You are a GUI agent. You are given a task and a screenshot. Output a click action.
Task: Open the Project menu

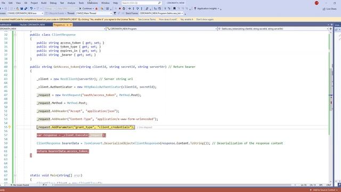tap(34, 3)
